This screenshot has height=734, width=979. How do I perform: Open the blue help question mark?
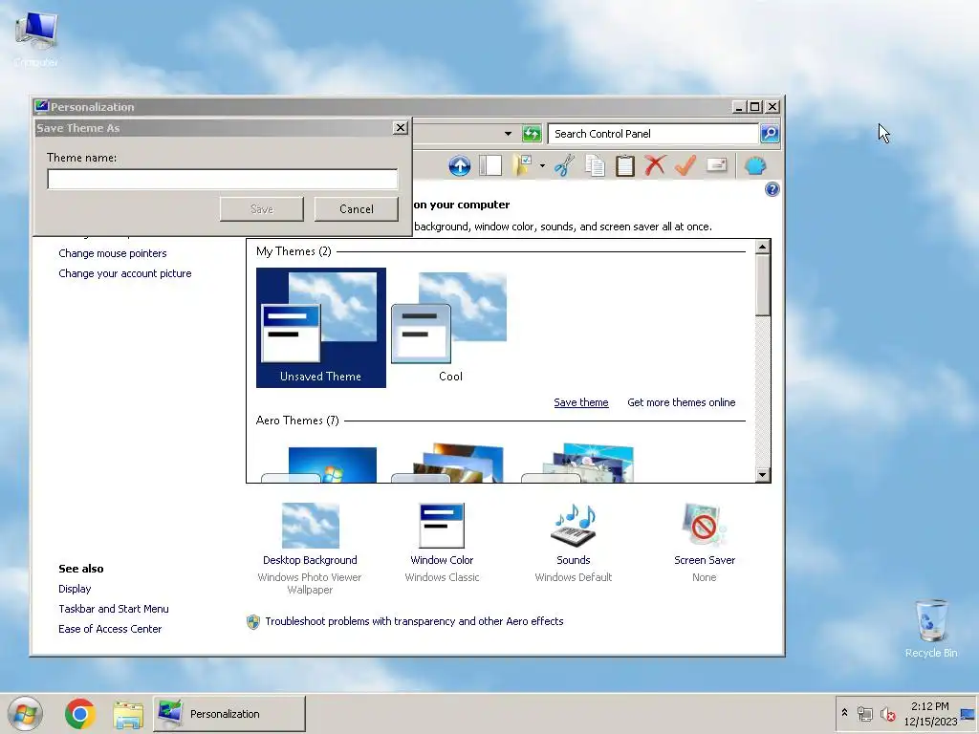click(772, 189)
